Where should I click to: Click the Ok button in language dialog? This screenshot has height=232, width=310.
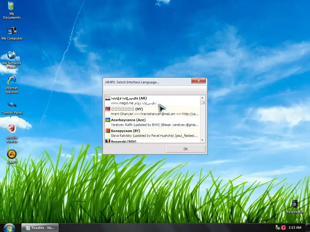186,149
